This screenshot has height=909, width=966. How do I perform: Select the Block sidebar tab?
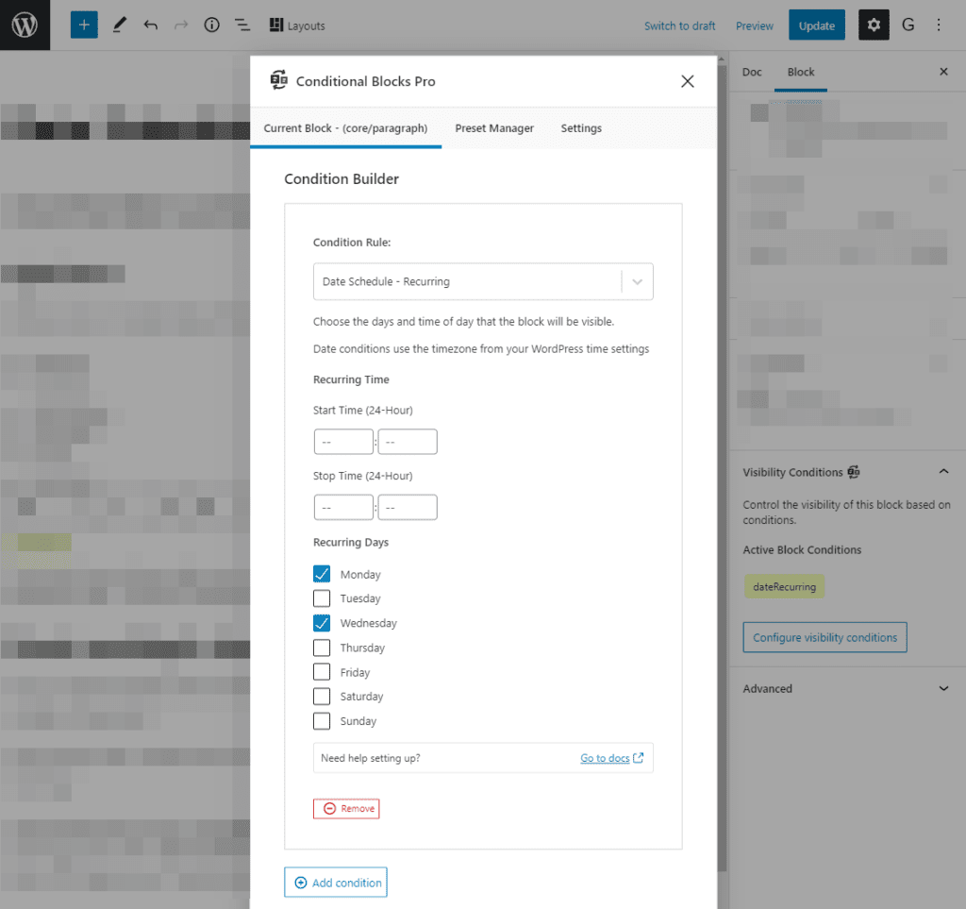coord(800,72)
